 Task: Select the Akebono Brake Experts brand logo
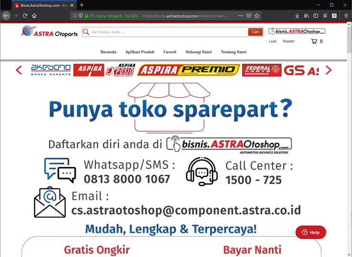click(51, 70)
